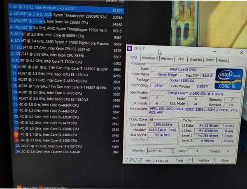Viewport: 247px width, 189px height.
Task: Open the Tools dropdown arrow in CPU-Z
Action: (190, 160)
